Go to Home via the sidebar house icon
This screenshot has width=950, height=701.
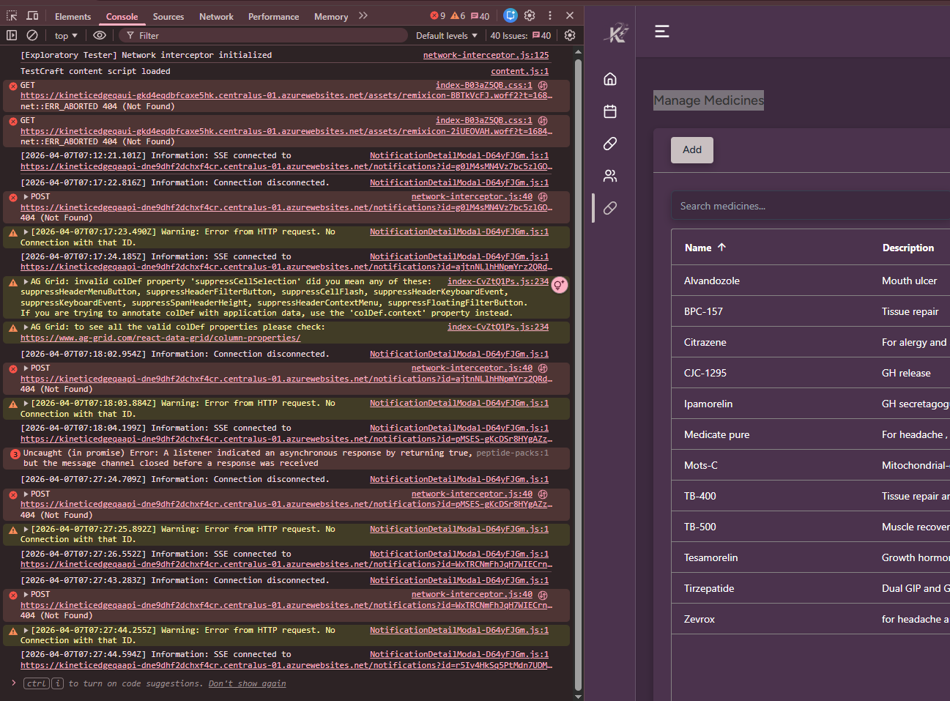pos(610,79)
